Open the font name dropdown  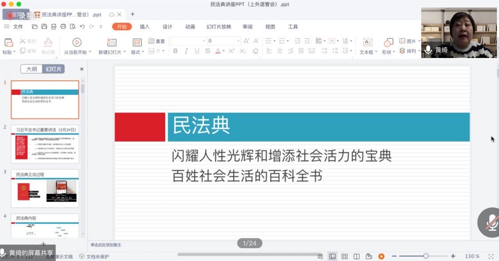click(204, 41)
